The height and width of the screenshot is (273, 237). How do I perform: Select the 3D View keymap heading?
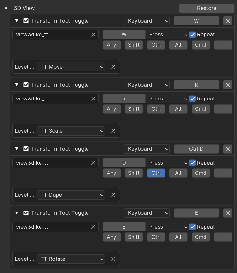tap(24, 8)
